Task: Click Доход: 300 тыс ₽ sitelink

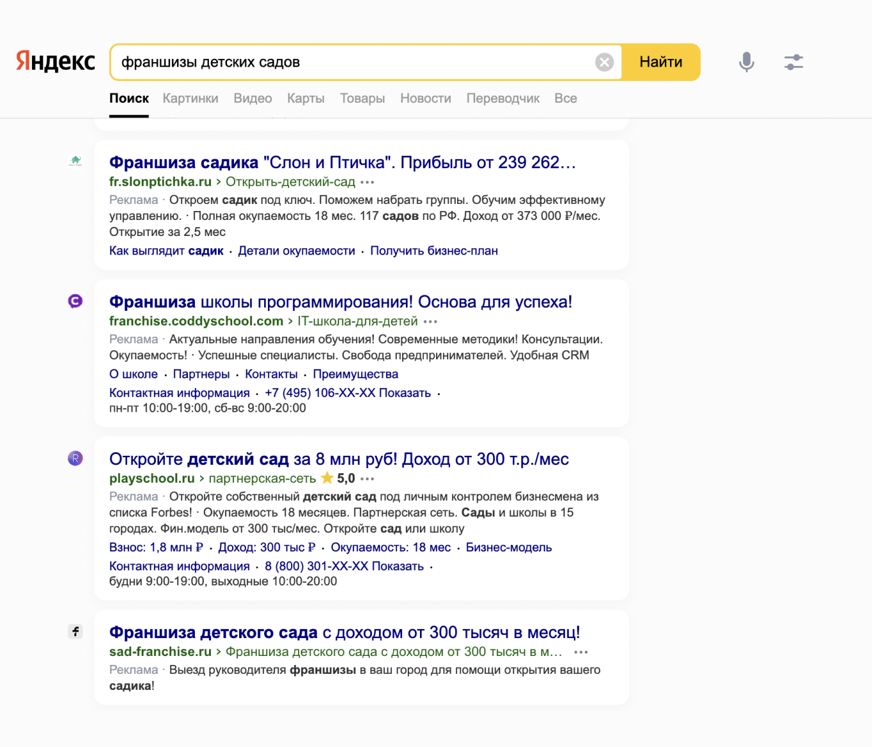Action: point(267,547)
